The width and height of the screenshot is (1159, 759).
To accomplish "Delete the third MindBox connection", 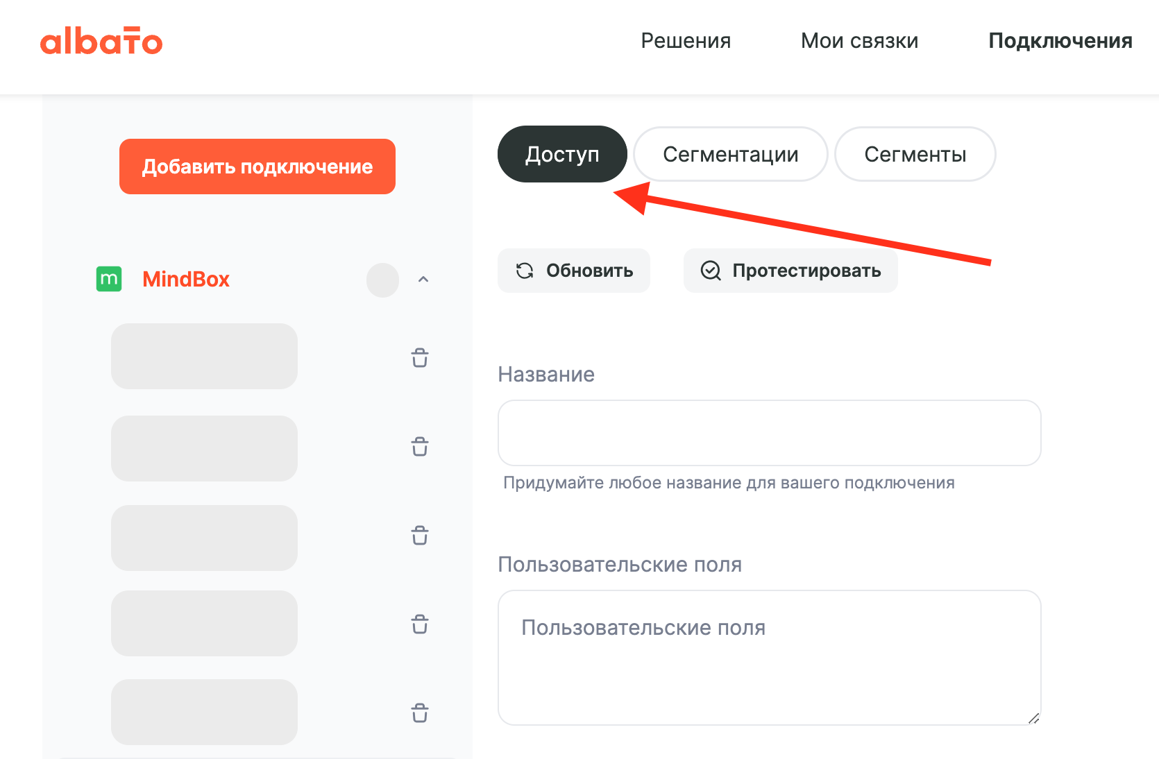I will tap(420, 535).
